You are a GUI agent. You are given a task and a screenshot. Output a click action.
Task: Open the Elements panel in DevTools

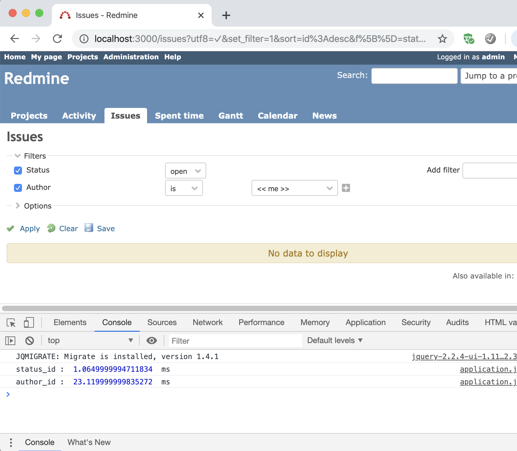[70, 322]
